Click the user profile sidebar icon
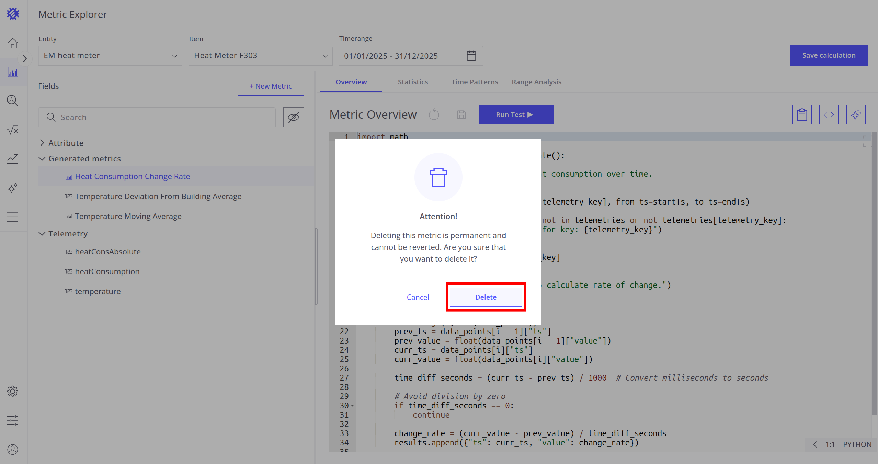The height and width of the screenshot is (464, 878). [13, 449]
